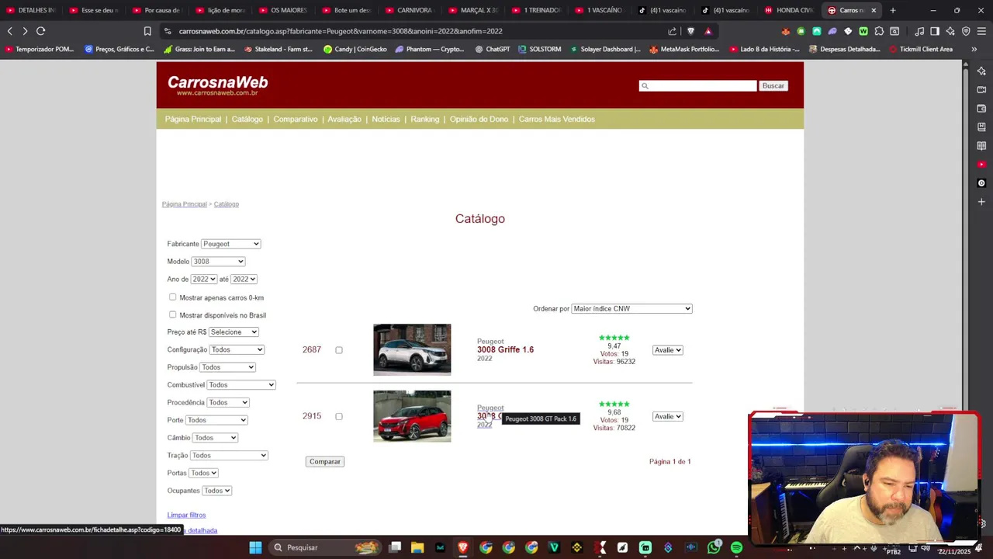This screenshot has width=993, height=559.
Task: Open Task View on the taskbar
Action: click(x=395, y=547)
